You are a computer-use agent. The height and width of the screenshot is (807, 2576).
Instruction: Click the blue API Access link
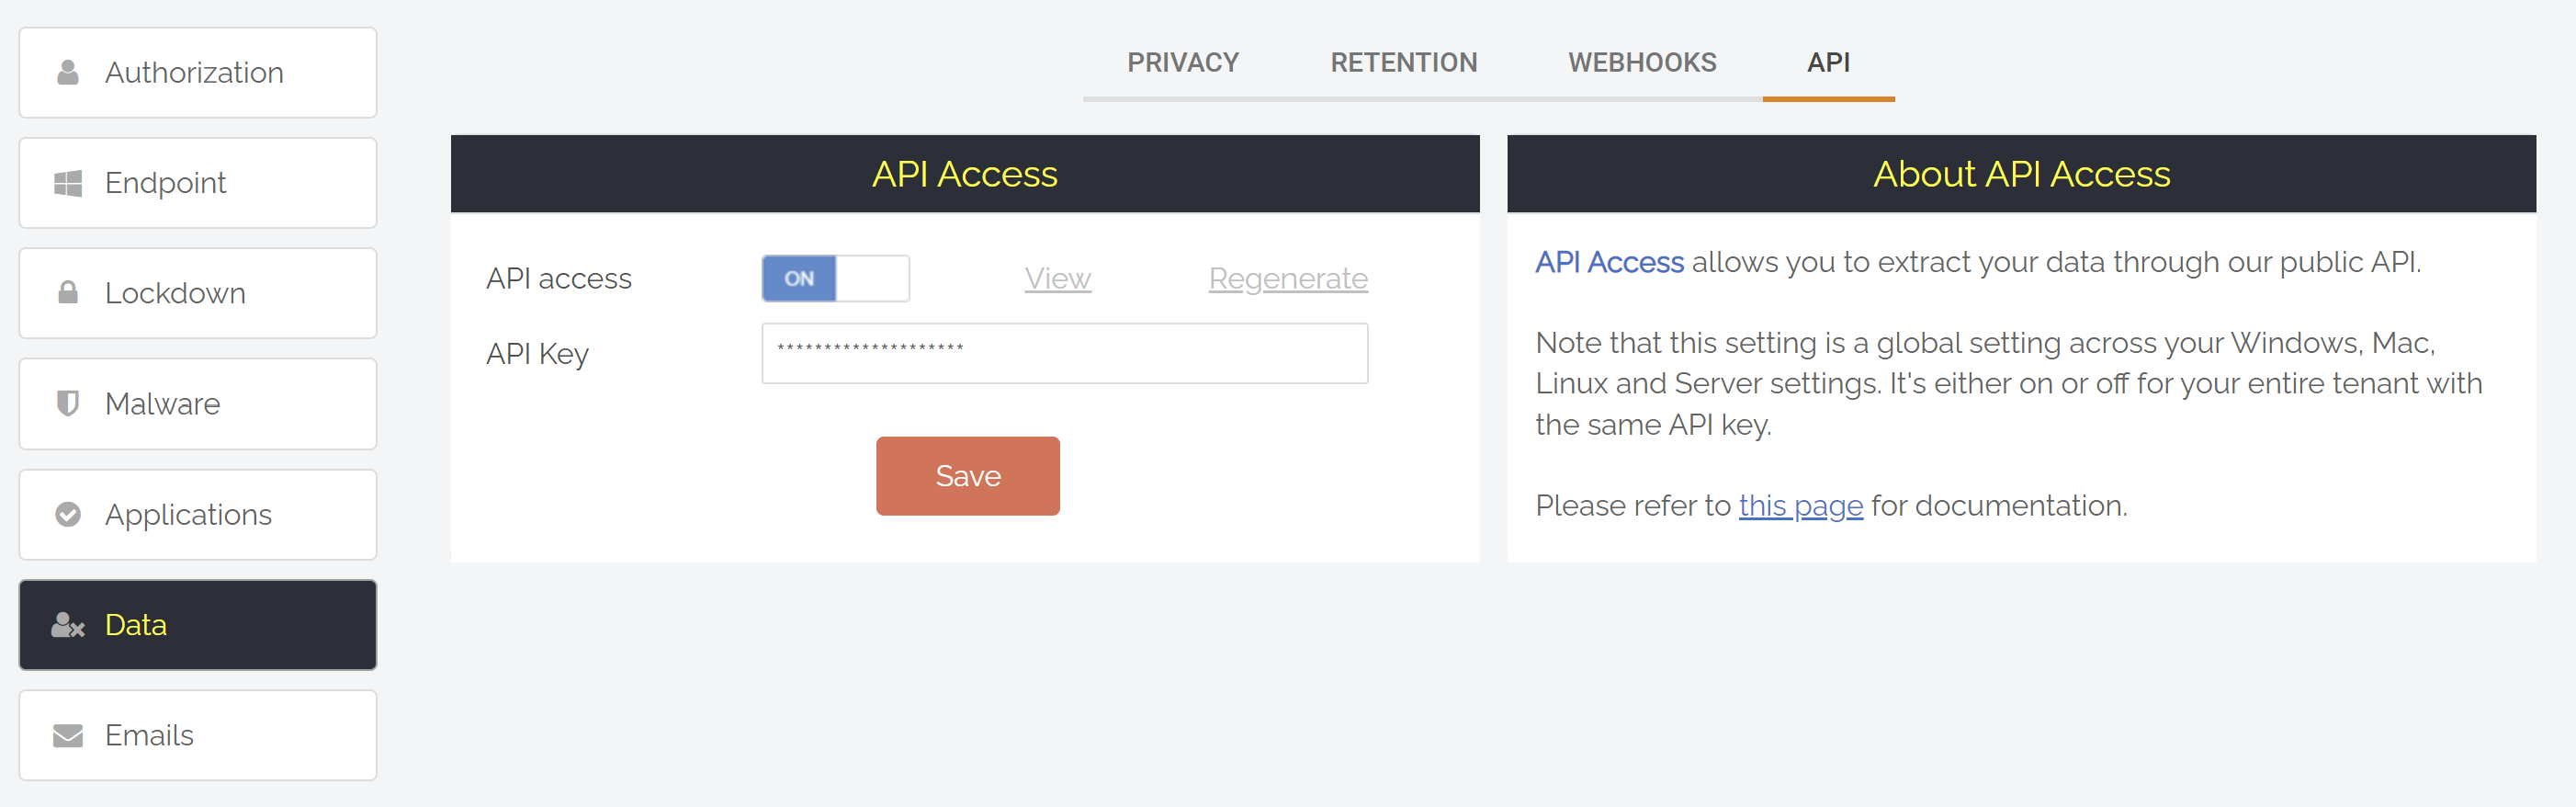[x=1609, y=262]
